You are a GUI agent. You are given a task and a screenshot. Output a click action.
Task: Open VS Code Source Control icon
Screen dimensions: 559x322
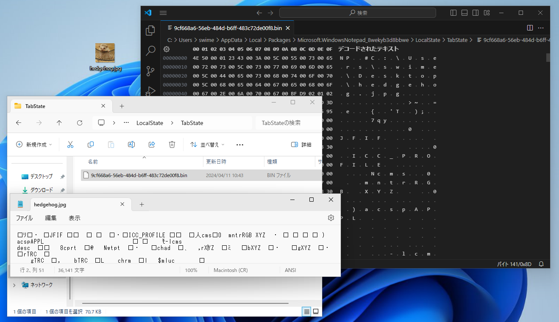150,71
